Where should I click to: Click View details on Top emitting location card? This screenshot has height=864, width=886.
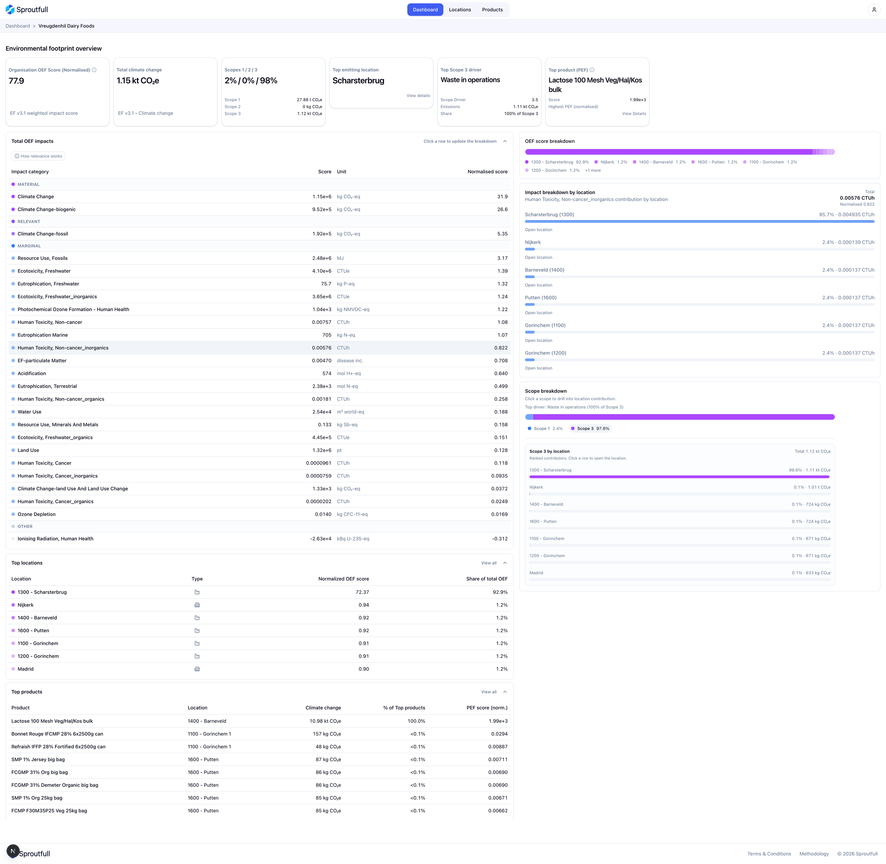pos(418,96)
